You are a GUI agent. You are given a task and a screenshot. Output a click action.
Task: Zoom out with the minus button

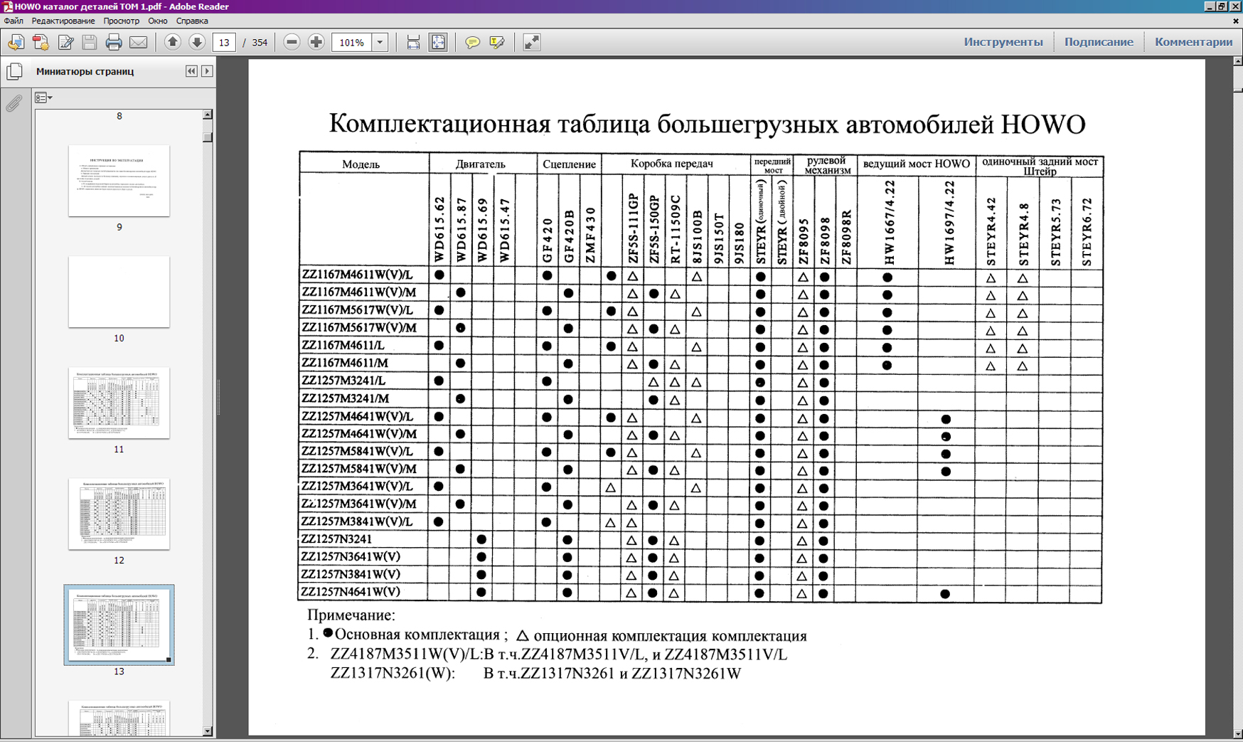(x=292, y=43)
